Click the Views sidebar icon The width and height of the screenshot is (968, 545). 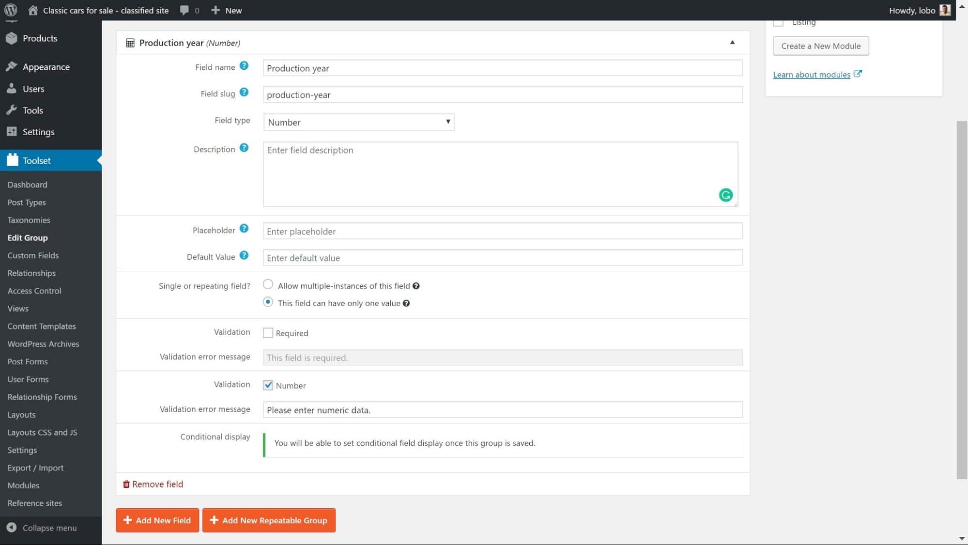(x=18, y=308)
